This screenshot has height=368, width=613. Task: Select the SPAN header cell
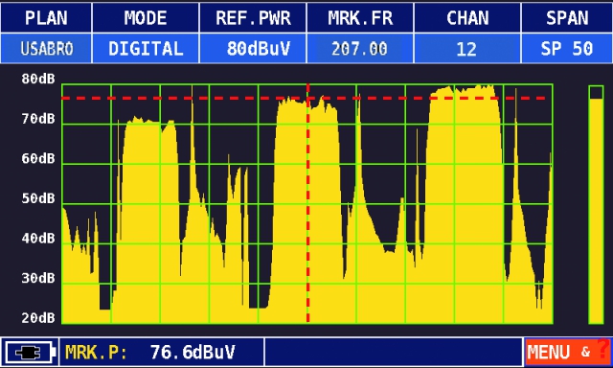(x=567, y=18)
